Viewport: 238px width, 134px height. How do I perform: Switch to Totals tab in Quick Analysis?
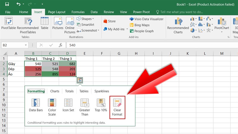coord(69,91)
